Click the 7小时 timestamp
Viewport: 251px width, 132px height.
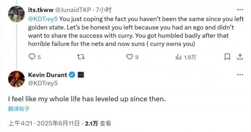tap(104, 10)
